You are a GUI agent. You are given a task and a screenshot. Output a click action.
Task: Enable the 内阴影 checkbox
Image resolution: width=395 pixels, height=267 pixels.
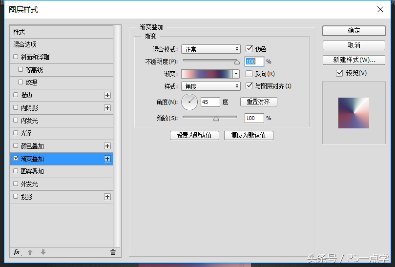[16, 107]
